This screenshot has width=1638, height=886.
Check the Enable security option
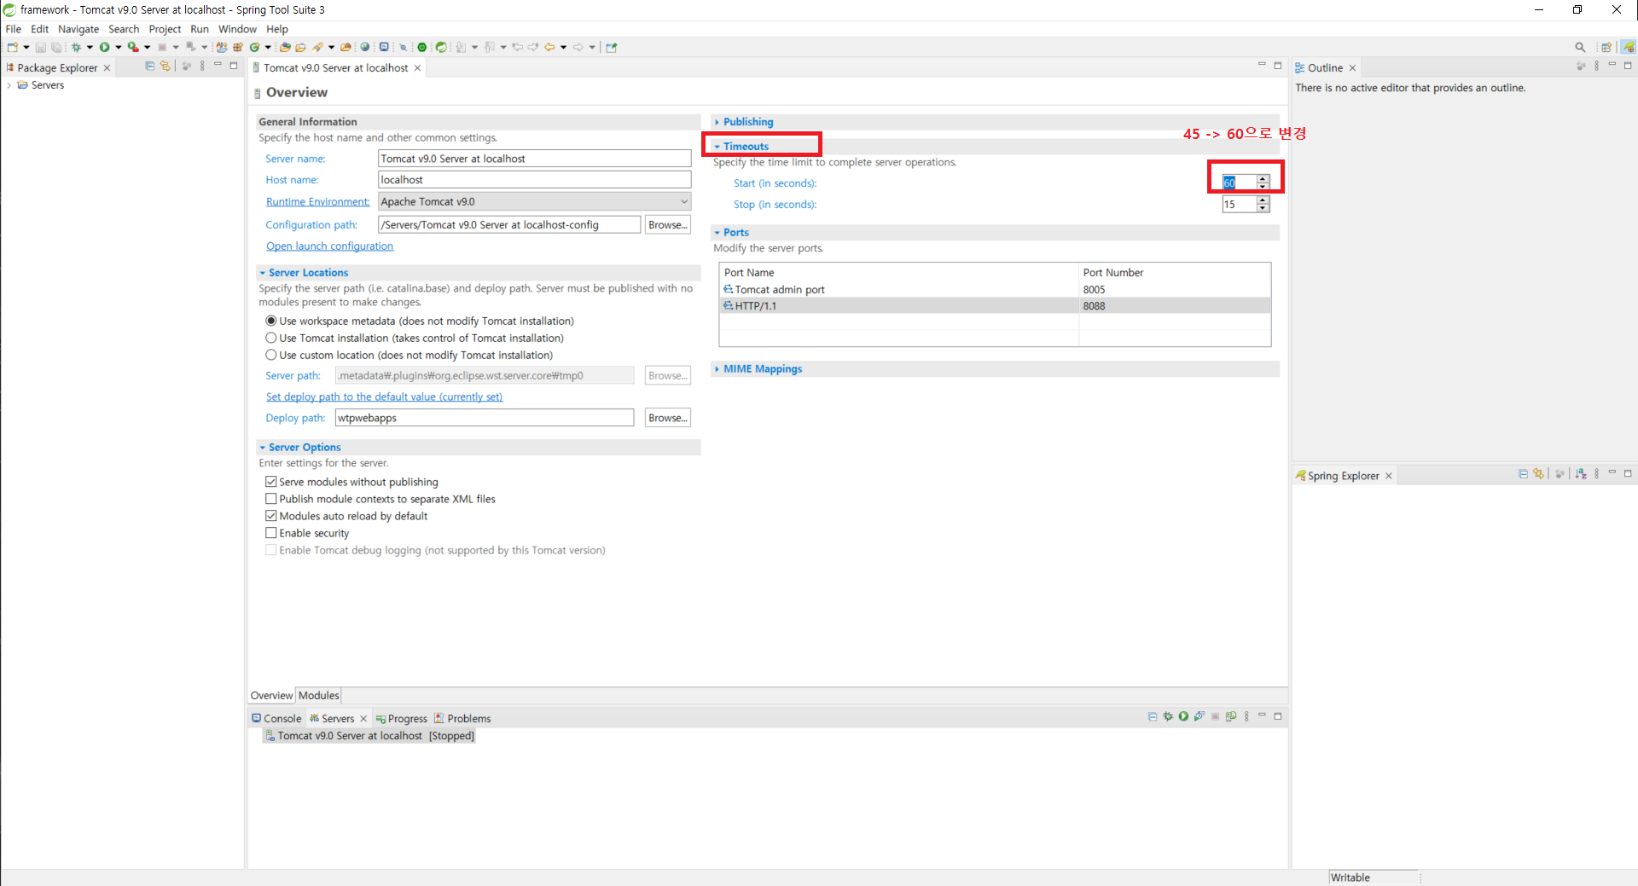point(271,533)
